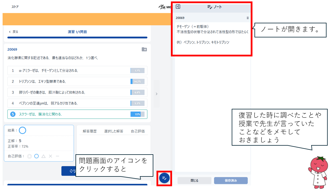Click the note-pencil icon beside ノート title
332x192 pixels.
(x=210, y=7)
